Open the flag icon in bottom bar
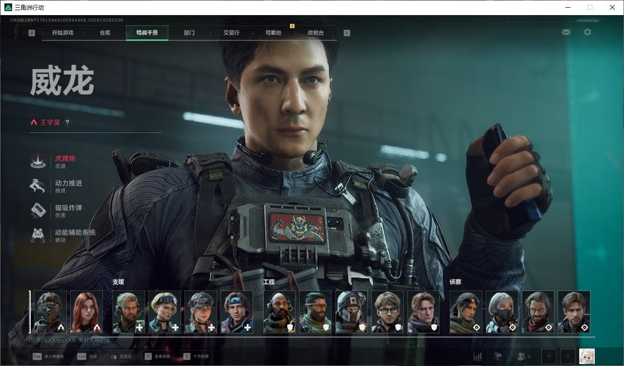The image size is (624, 366). coord(497,357)
